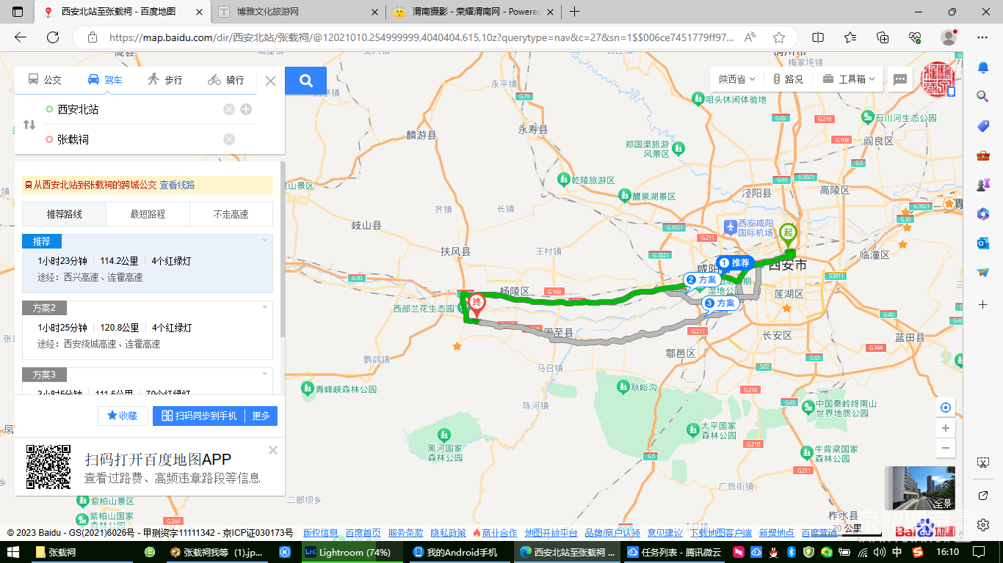Reload the Baidu Maps page
The height and width of the screenshot is (563, 1003).
53,37
